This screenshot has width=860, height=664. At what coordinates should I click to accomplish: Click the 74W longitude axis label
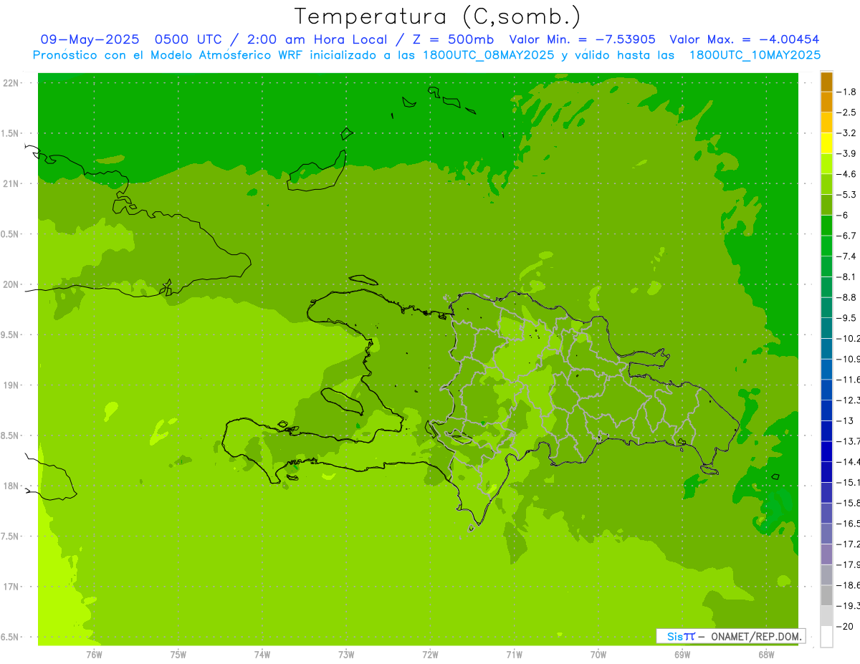pos(262,654)
